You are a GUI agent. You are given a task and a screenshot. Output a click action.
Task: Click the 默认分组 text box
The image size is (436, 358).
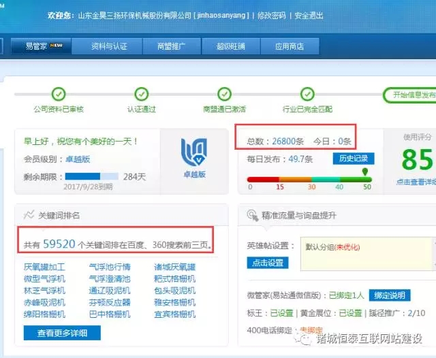pos(367,255)
